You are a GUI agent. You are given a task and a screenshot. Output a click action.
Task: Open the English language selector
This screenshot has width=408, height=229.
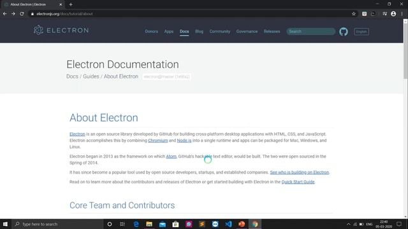pos(361,32)
